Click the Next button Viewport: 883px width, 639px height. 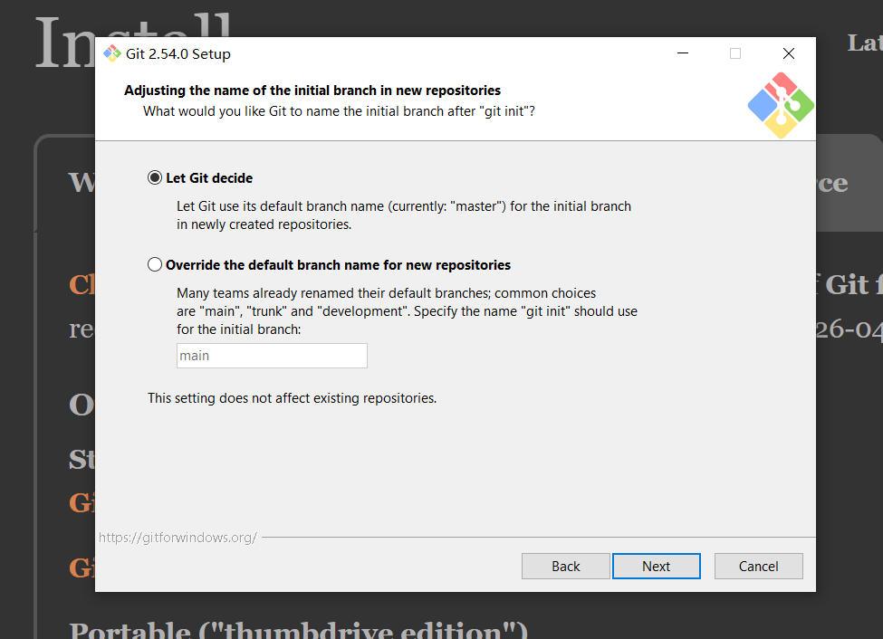coord(656,566)
